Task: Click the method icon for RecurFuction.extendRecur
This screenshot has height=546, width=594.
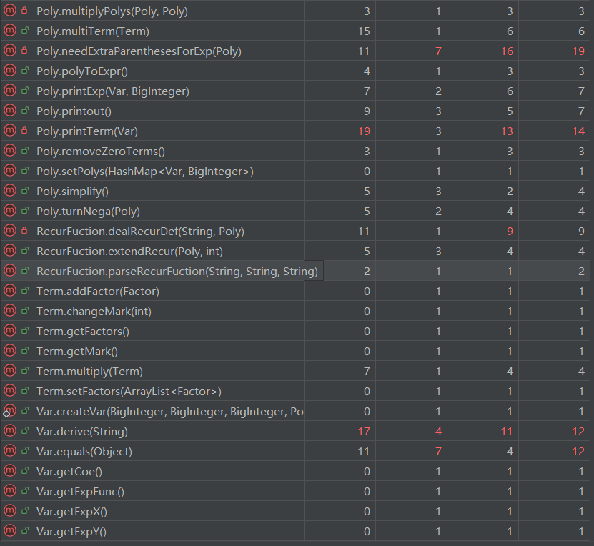Action: click(10, 251)
